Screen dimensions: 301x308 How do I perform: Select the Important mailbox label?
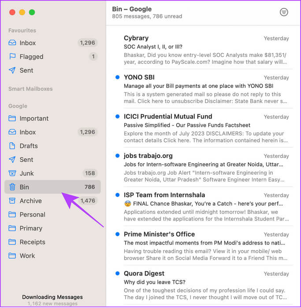click(x=34, y=118)
